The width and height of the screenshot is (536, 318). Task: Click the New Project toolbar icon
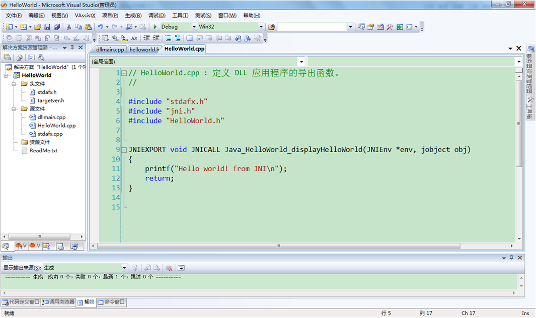pos(9,27)
